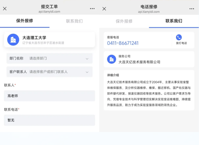199x145 pixels.
Task: Click the 联系人 input field with 高老师
Action: [x=49, y=96]
